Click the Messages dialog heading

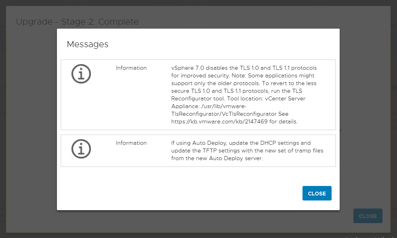88,44
